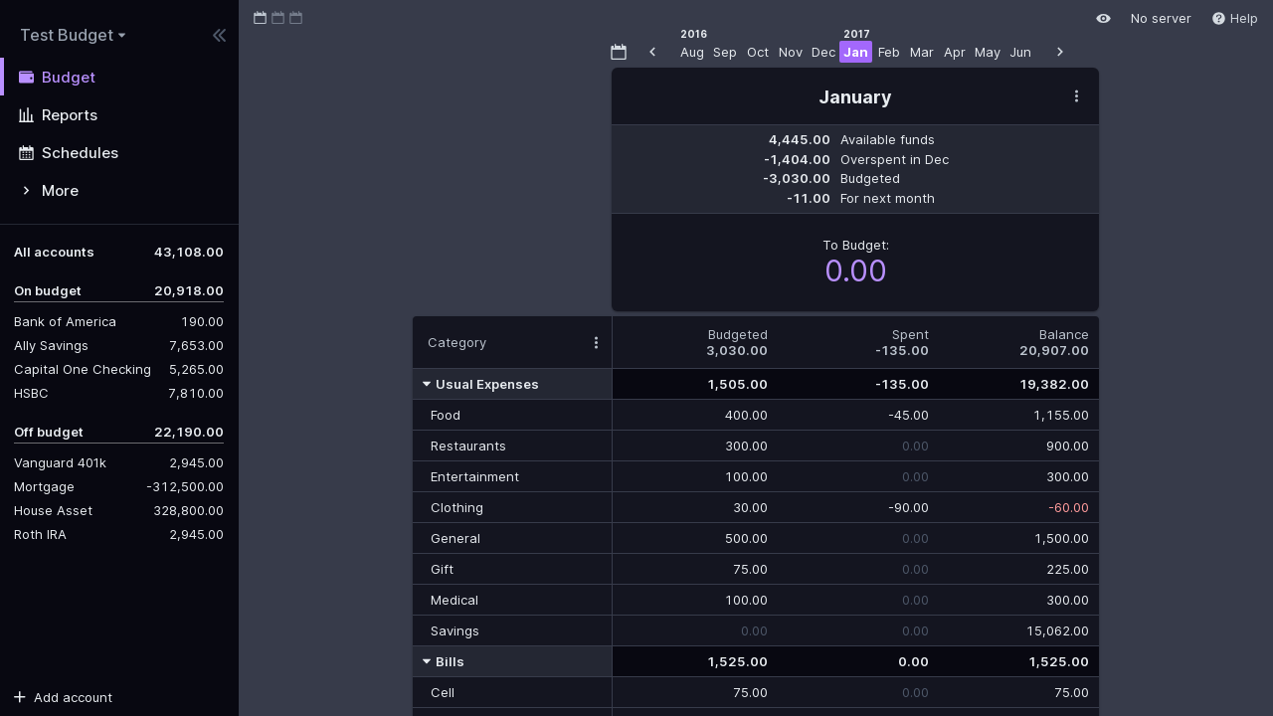Viewport: 1273px width, 716px height.
Task: Open the January budget options menu
Action: (1076, 96)
